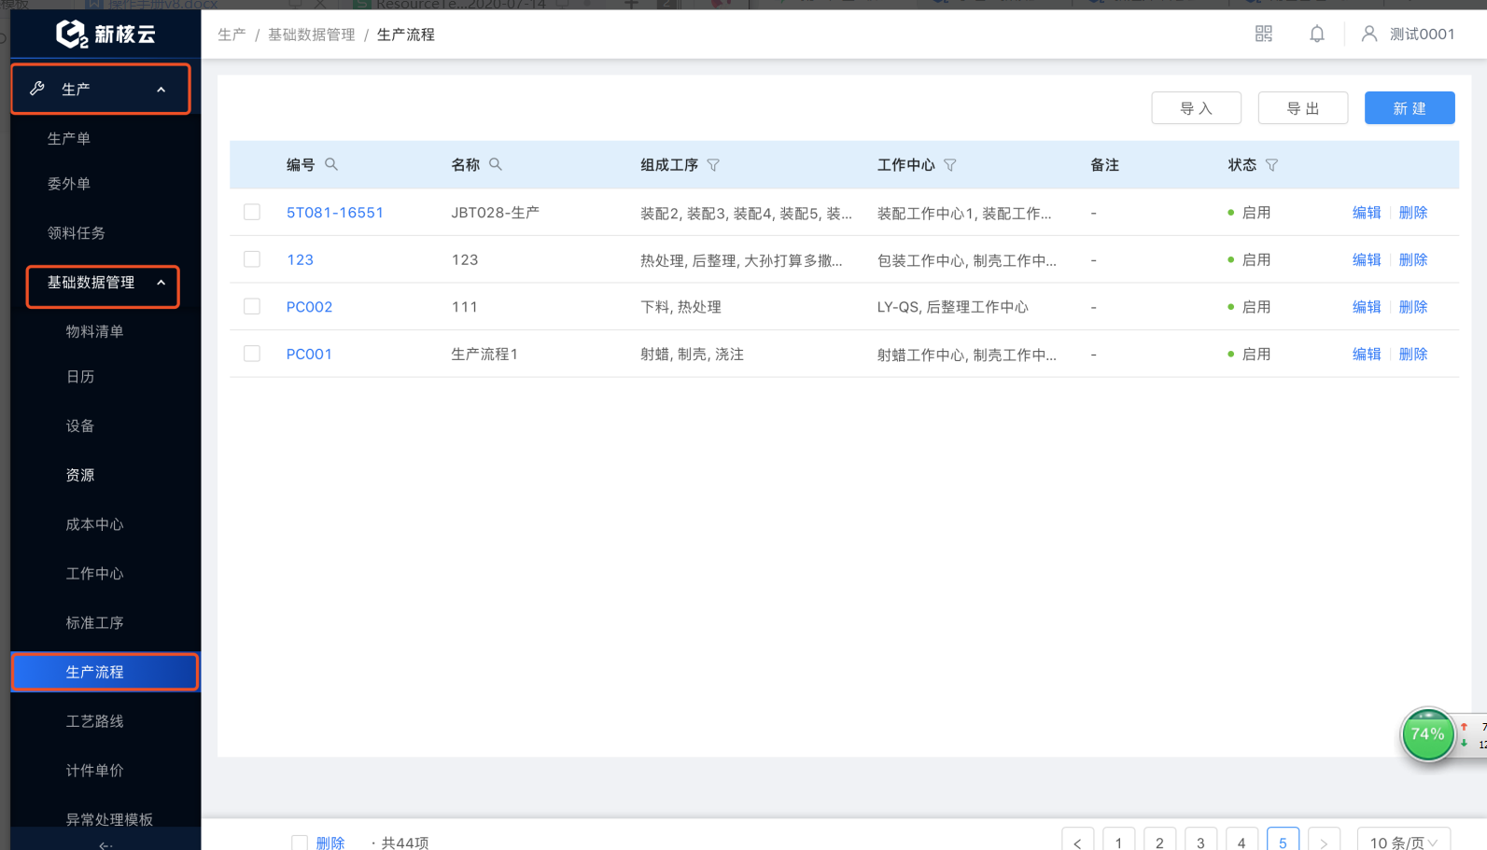The height and width of the screenshot is (850, 1487).
Task: Filter the 状态 column
Action: 1271,165
